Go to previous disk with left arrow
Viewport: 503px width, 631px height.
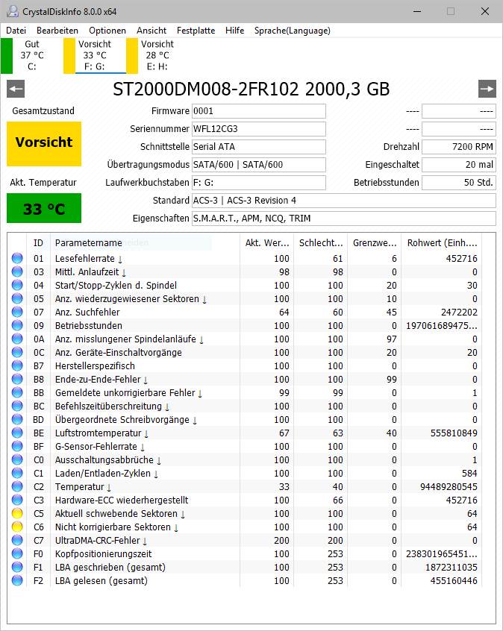[x=16, y=89]
